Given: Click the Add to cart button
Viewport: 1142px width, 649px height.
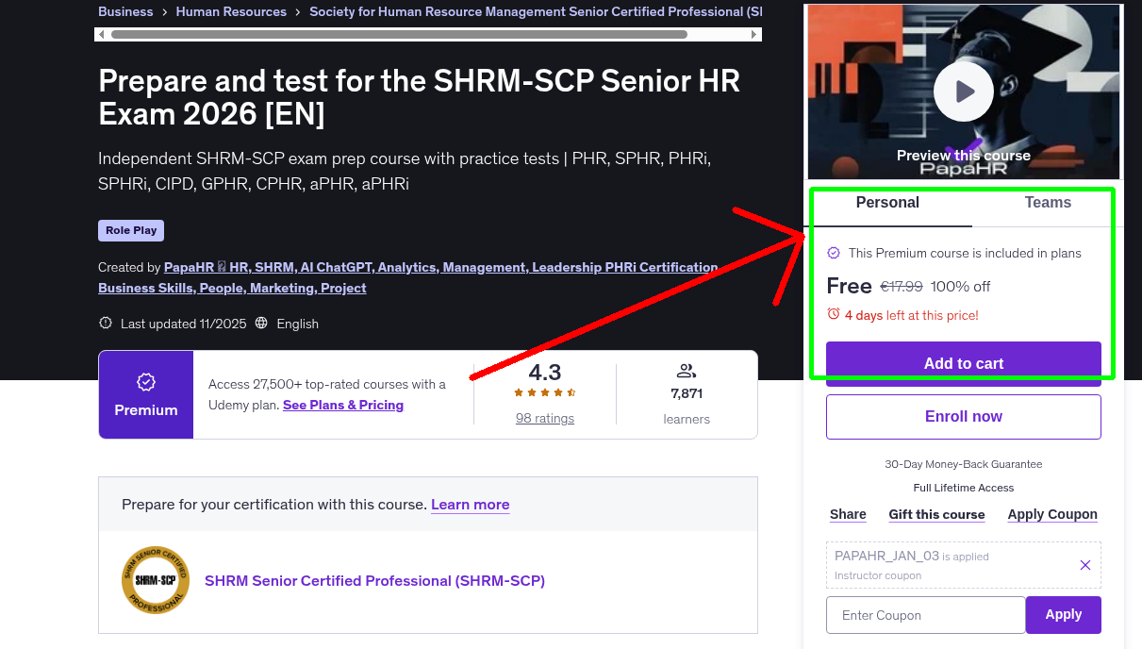Looking at the screenshot, I should pyautogui.click(x=963, y=364).
